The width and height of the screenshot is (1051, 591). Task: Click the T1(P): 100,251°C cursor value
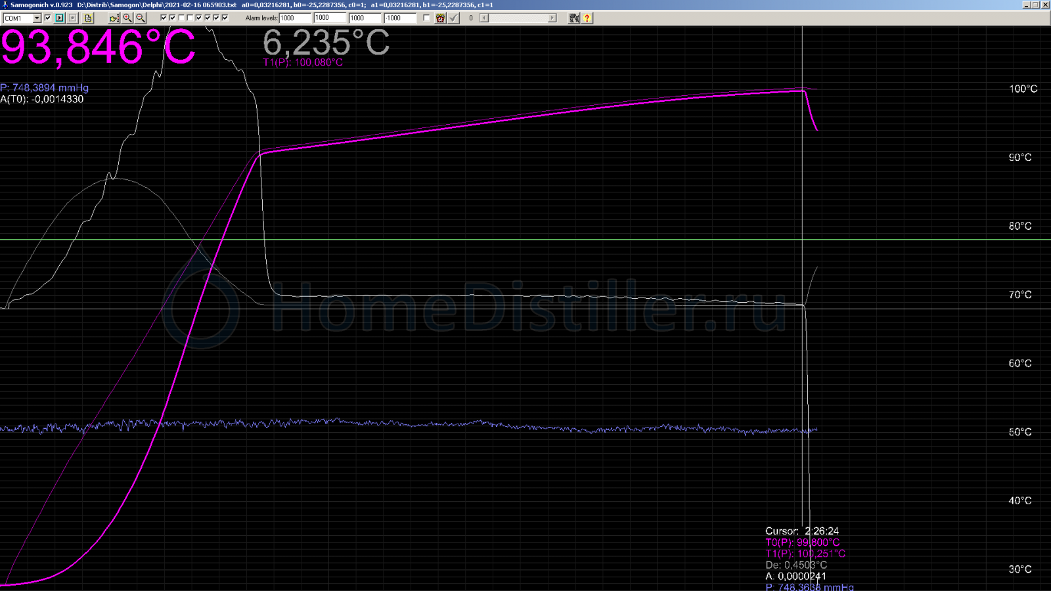pos(805,554)
